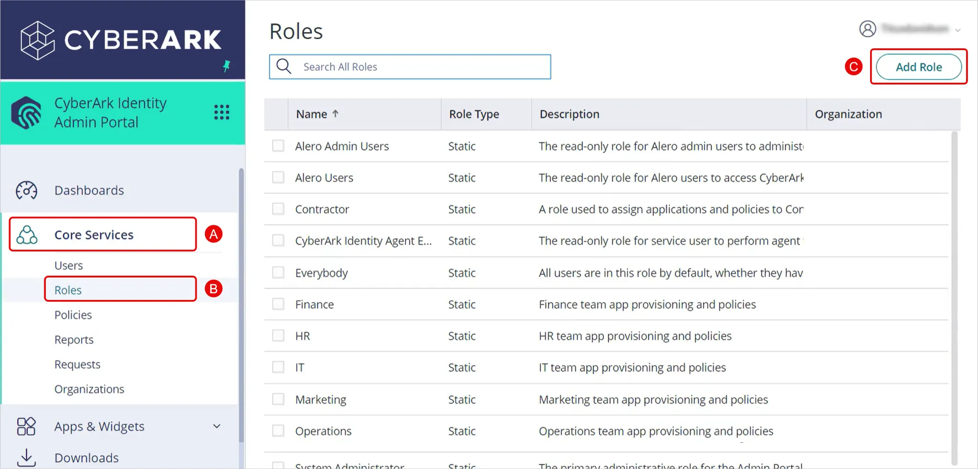Click the Add Role button

pyautogui.click(x=919, y=66)
